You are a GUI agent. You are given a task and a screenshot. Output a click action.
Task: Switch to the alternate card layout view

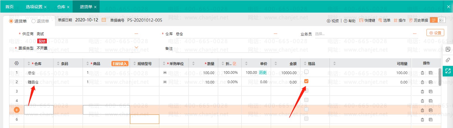pos(442,20)
